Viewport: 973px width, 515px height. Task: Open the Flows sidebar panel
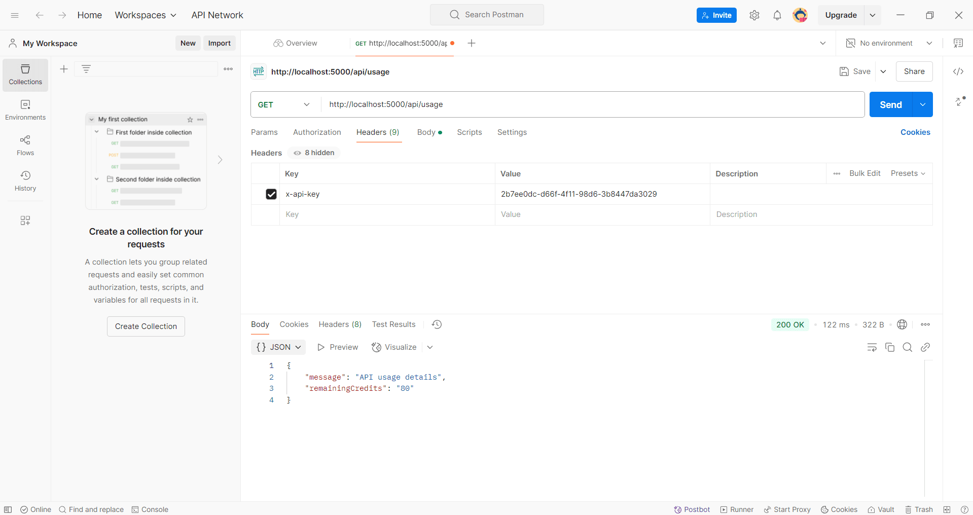click(25, 145)
